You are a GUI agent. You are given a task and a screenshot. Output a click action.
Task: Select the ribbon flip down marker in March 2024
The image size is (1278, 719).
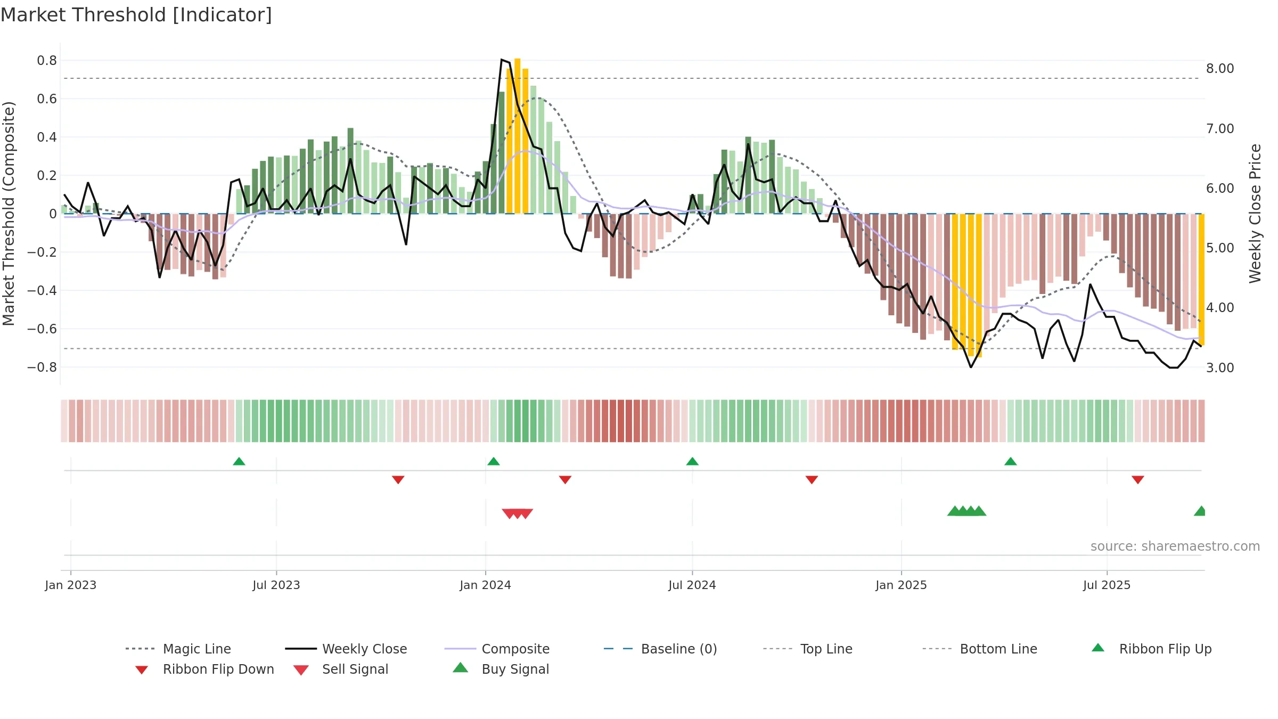point(566,480)
